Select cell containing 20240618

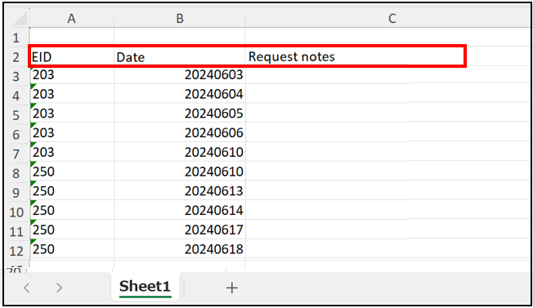[180, 249]
